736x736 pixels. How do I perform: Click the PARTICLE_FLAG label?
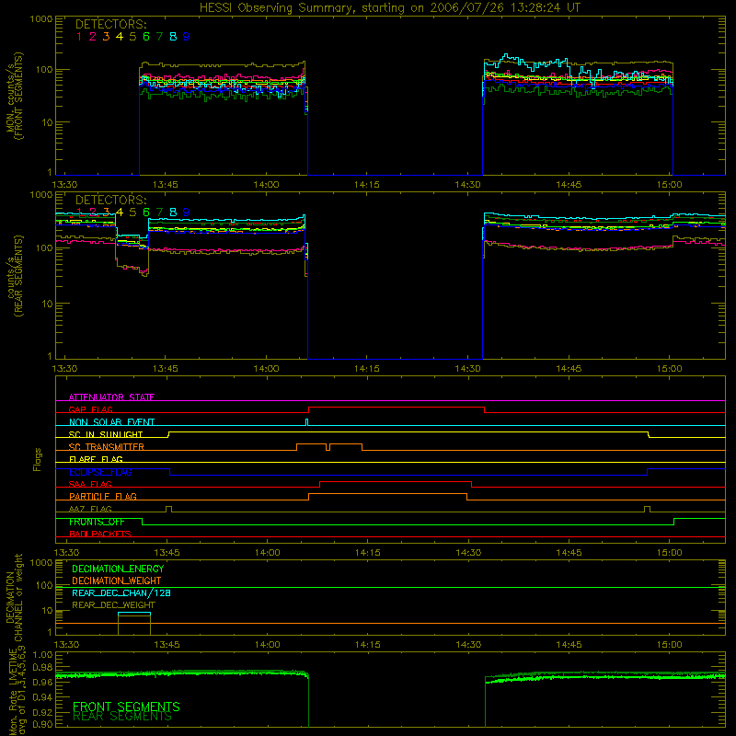103,497
